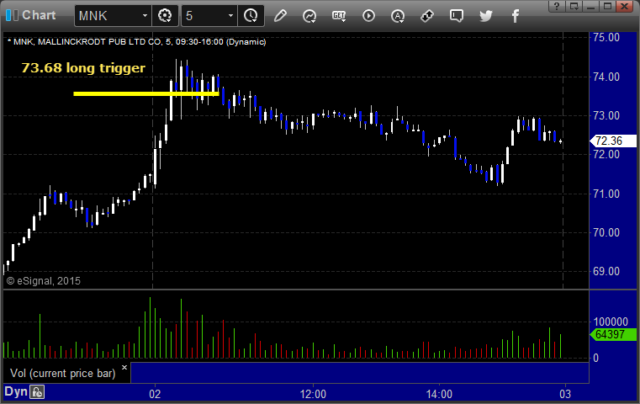Click the 14:00 time axis label

pos(439,394)
